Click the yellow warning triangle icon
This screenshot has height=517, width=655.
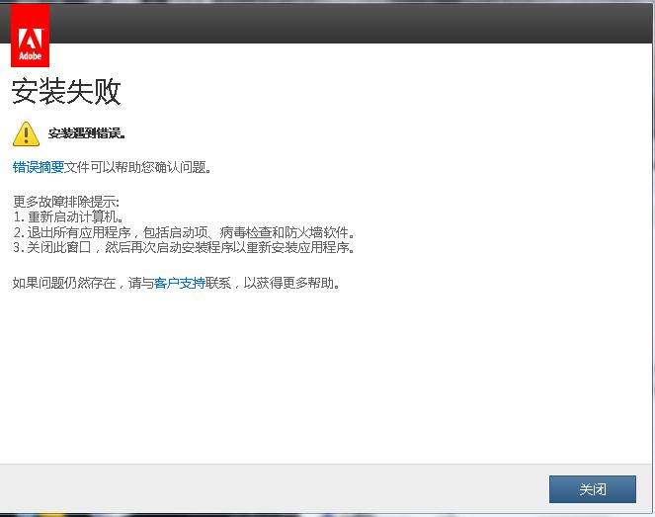point(26,133)
